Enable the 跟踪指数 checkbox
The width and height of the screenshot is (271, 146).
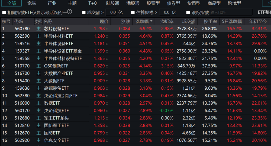pos(188,12)
